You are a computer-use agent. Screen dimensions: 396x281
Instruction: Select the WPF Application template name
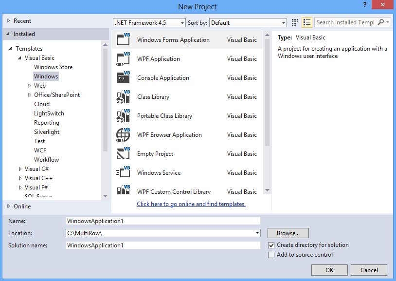159,59
